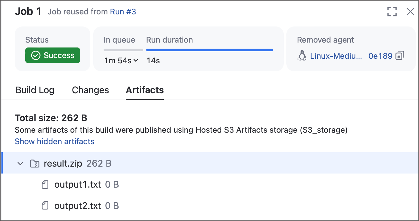Click the blue Run duration progress bar
419x221 pixels.
pyautogui.click(x=209, y=50)
